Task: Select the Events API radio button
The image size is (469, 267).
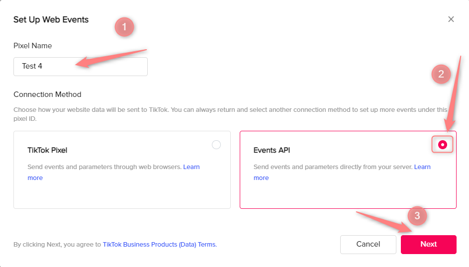Action: point(442,145)
